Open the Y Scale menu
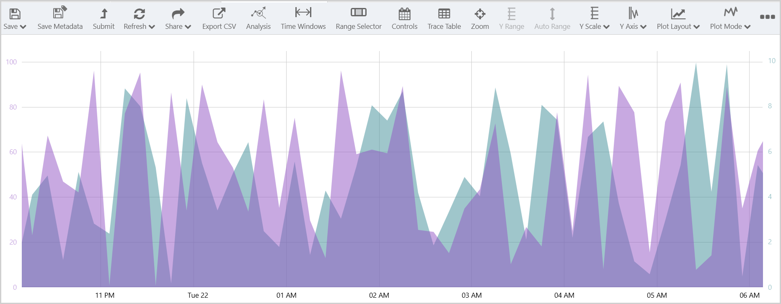Image resolution: width=781 pixels, height=304 pixels. point(594,19)
